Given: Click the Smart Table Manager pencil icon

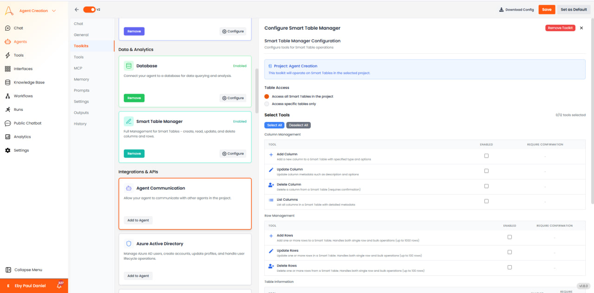Looking at the screenshot, I should (129, 121).
